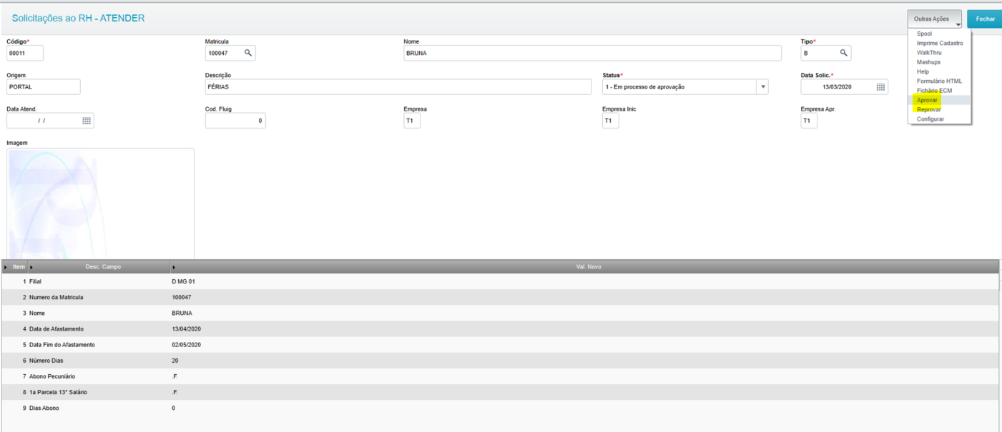Click the Solicitações ao RH - ATENDER title
The width and height of the screenshot is (1002, 432).
[x=78, y=18]
